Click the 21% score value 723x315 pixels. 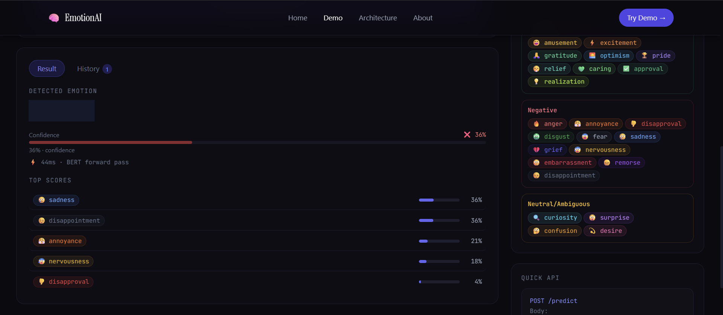coord(477,241)
